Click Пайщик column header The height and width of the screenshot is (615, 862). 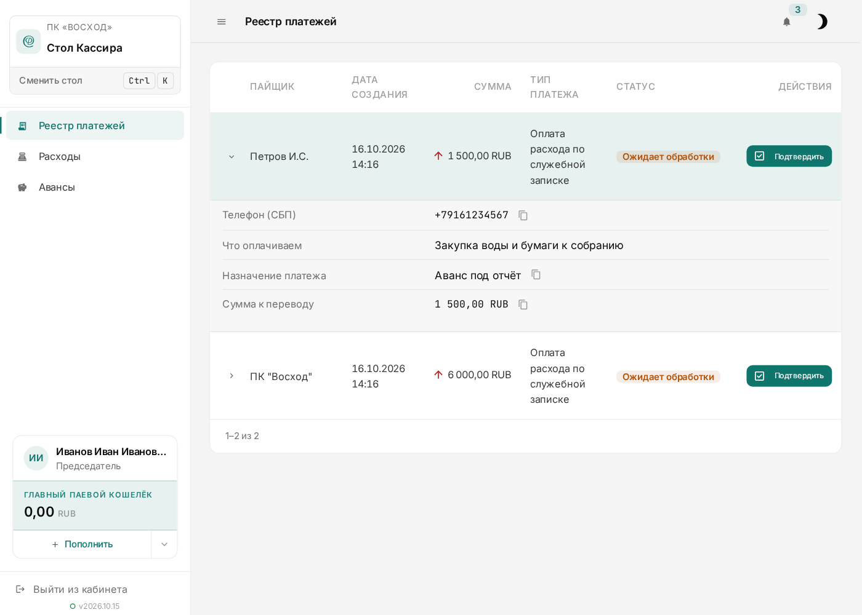tap(272, 87)
